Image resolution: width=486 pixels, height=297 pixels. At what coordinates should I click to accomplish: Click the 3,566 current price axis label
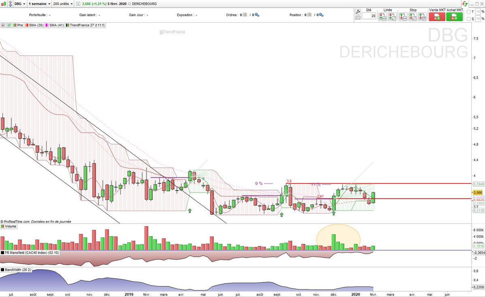[x=478, y=192]
